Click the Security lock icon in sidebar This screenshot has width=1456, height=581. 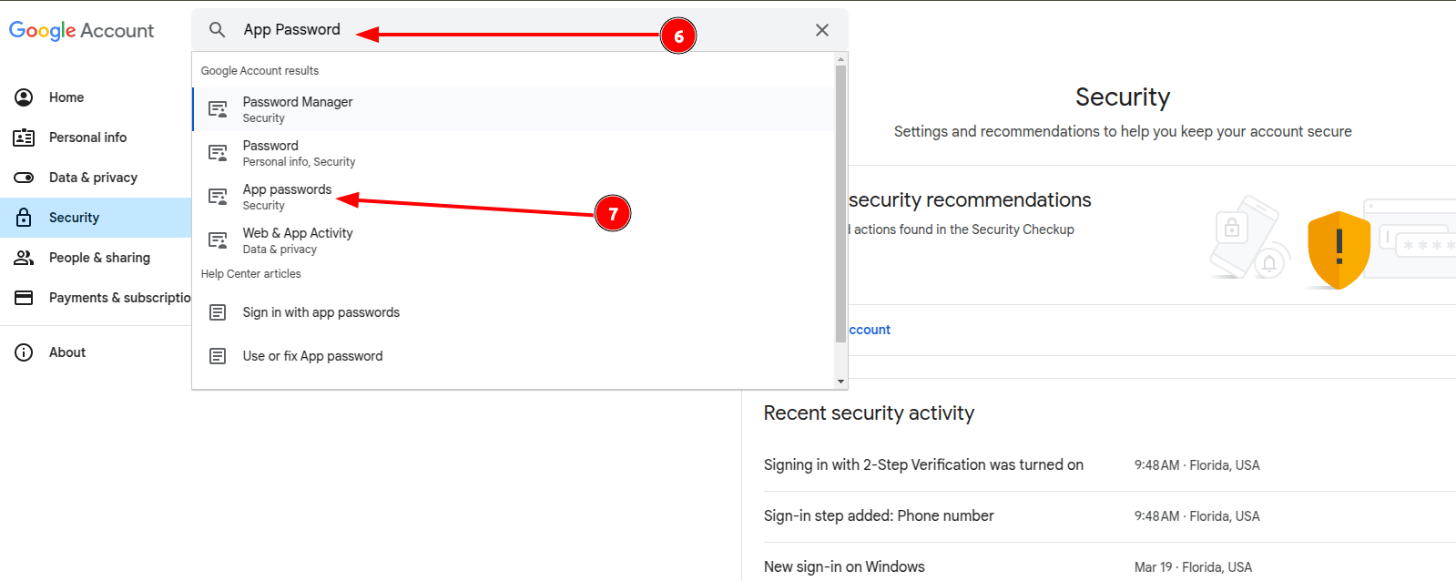[24, 218]
